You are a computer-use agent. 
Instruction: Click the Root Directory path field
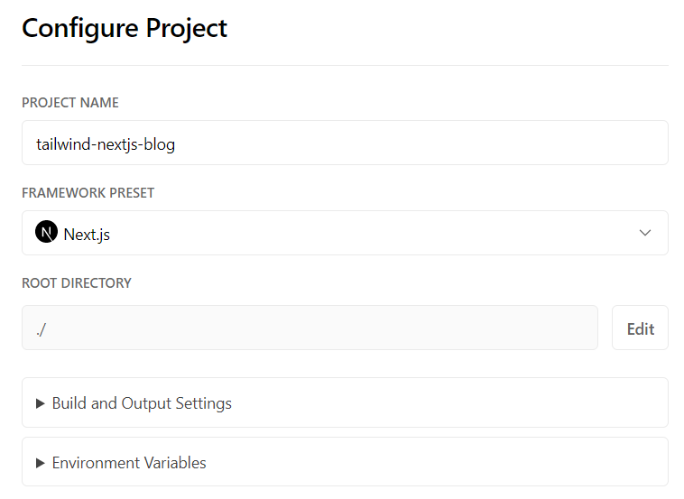pos(310,328)
